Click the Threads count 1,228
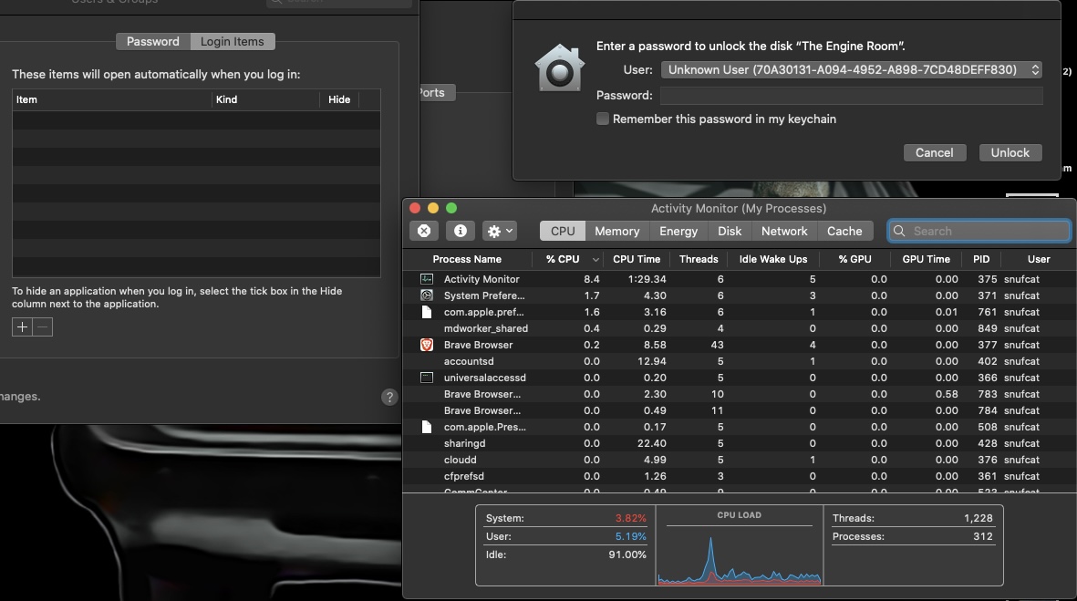1077x601 pixels. pyautogui.click(x=979, y=518)
